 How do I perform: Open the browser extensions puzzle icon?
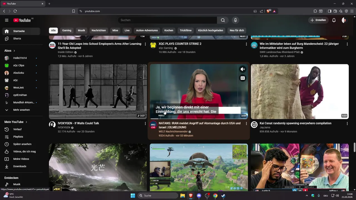pos(315,11)
